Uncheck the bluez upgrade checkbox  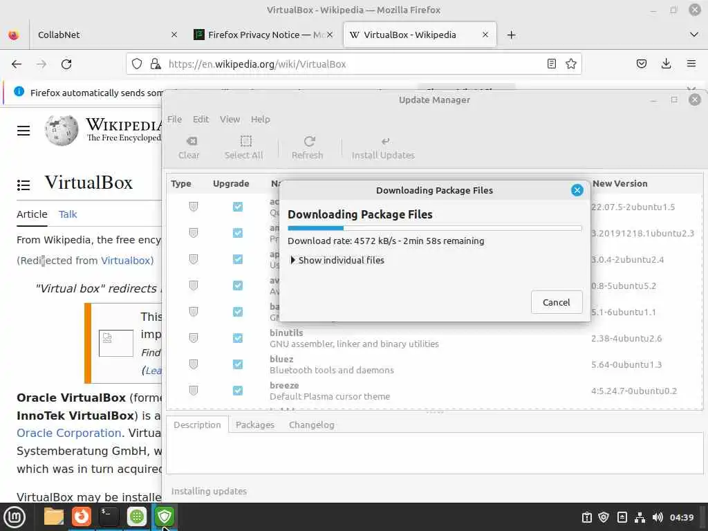pyautogui.click(x=238, y=364)
